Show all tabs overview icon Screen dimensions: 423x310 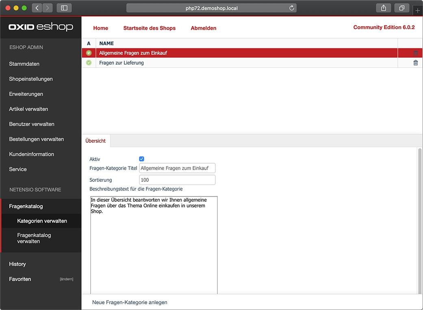click(x=402, y=8)
